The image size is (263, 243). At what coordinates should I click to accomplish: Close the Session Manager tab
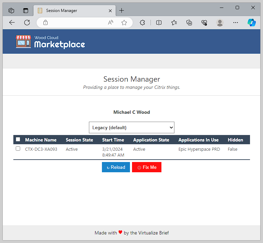(x=110, y=11)
